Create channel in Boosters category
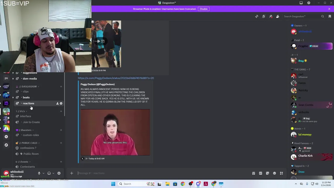Image resolution: width=334 pixels, height=188 pixels. pyautogui.click(x=61, y=130)
